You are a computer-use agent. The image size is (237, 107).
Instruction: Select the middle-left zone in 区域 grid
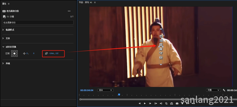coord(12,53)
